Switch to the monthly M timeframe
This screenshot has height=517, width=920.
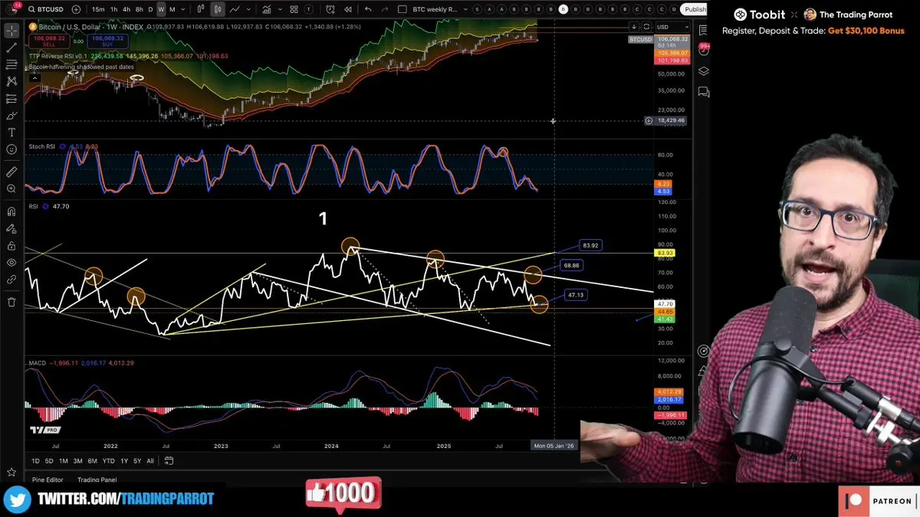click(172, 9)
